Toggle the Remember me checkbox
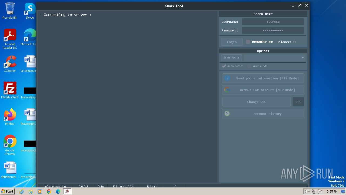 tap(248, 42)
